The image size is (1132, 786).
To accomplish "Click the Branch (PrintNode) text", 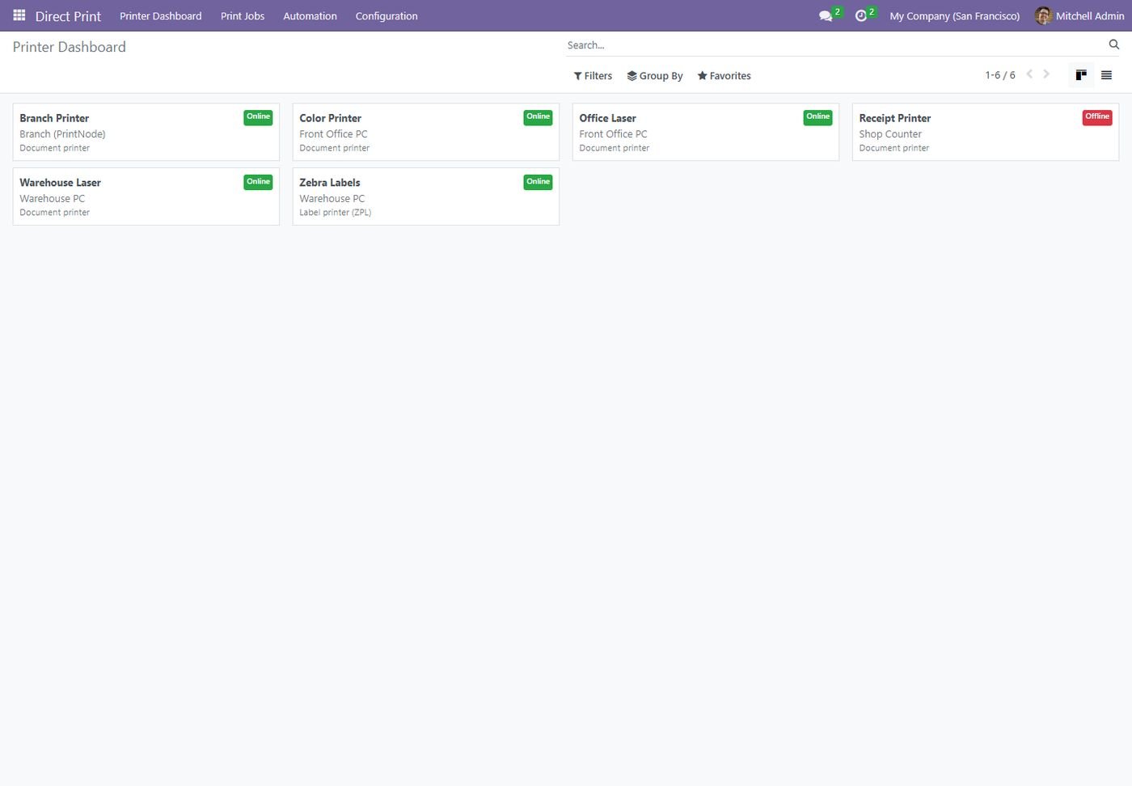I will (x=62, y=134).
